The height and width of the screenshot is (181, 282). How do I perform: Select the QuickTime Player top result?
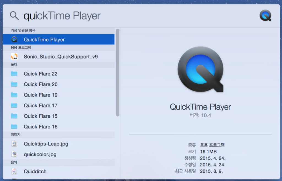click(x=59, y=39)
